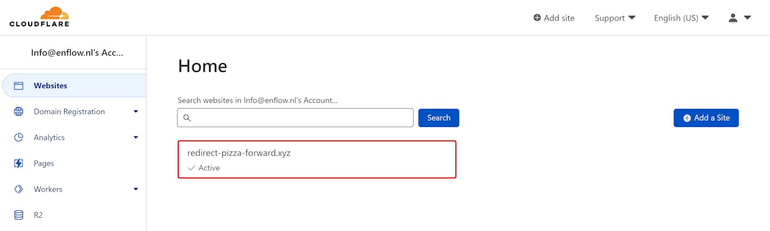Click the Analytics pie chart icon
770x231 pixels.
[19, 137]
